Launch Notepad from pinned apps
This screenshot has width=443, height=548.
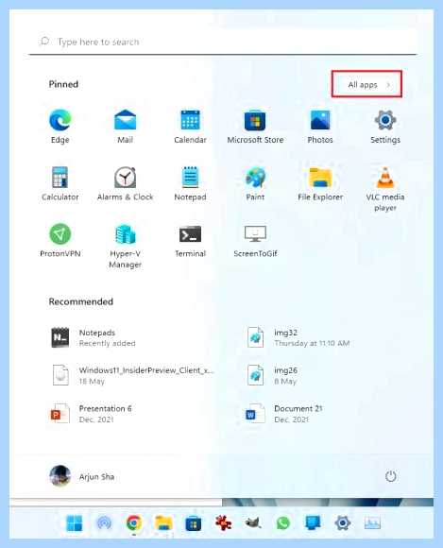pyautogui.click(x=190, y=183)
